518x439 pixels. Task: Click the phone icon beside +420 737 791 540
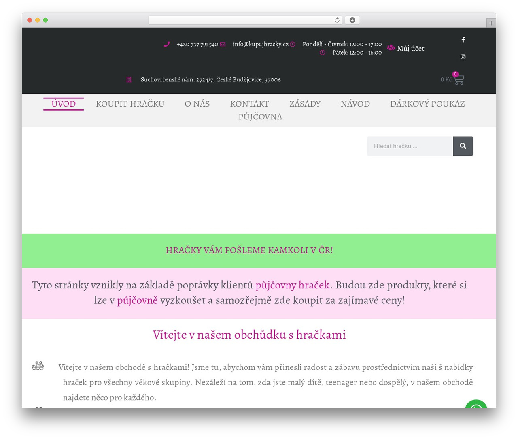167,44
